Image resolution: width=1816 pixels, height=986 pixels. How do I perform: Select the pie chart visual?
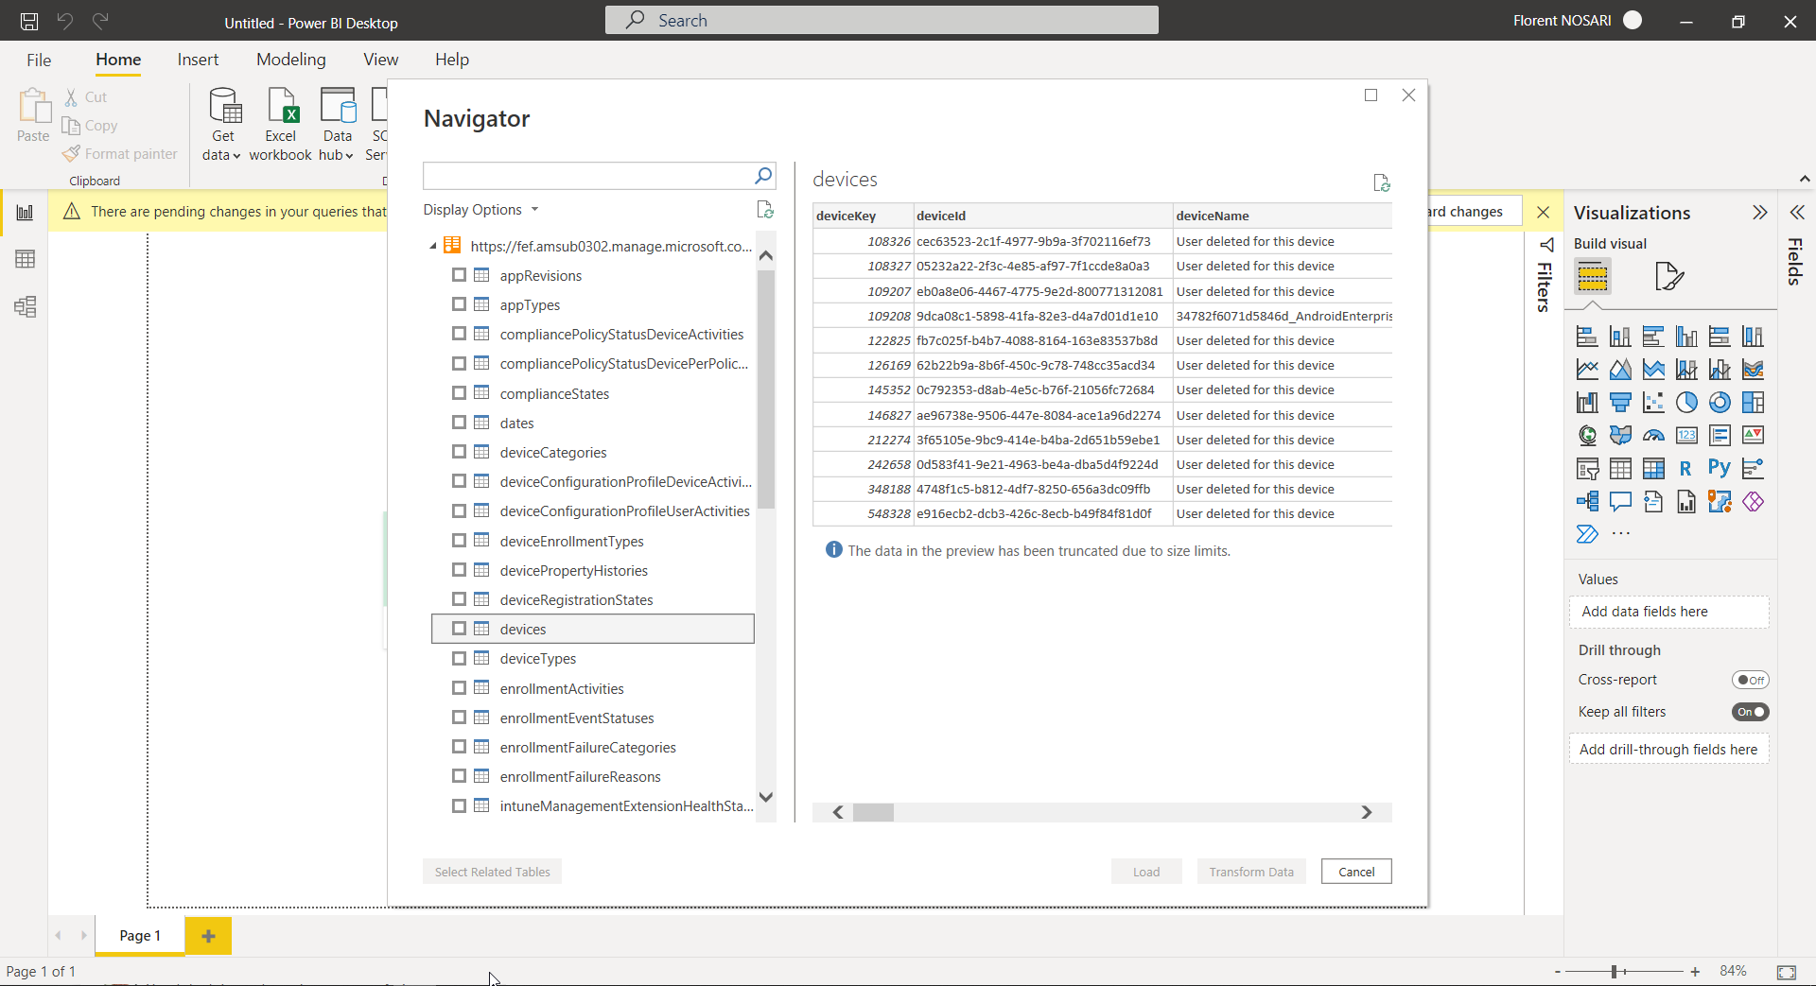click(1686, 402)
